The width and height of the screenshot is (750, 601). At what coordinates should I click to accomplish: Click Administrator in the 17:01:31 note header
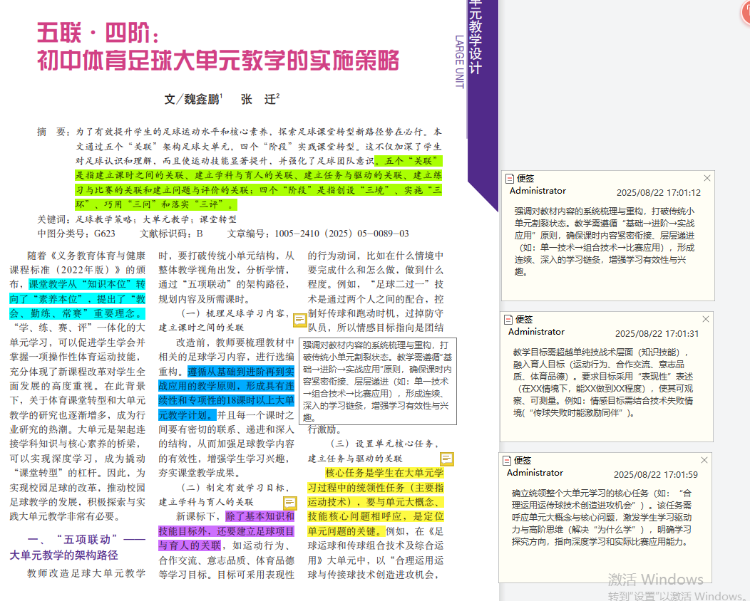pos(536,332)
